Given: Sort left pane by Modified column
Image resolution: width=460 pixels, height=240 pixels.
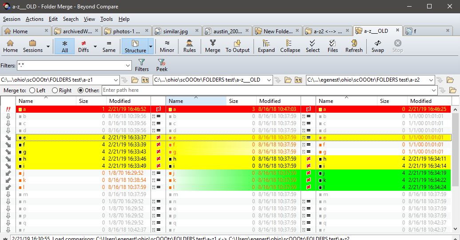Looking at the screenshot, I should pos(128,101).
